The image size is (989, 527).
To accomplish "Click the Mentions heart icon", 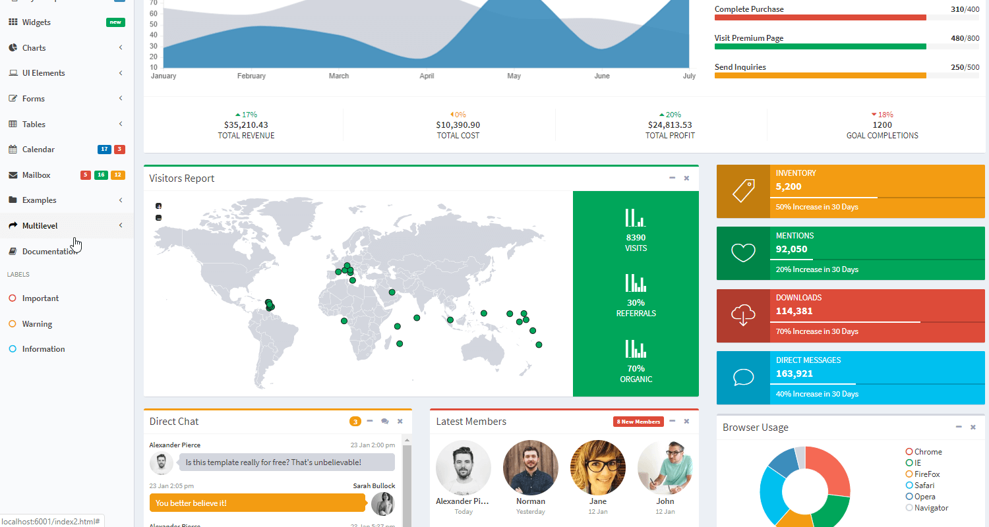I will pos(743,254).
